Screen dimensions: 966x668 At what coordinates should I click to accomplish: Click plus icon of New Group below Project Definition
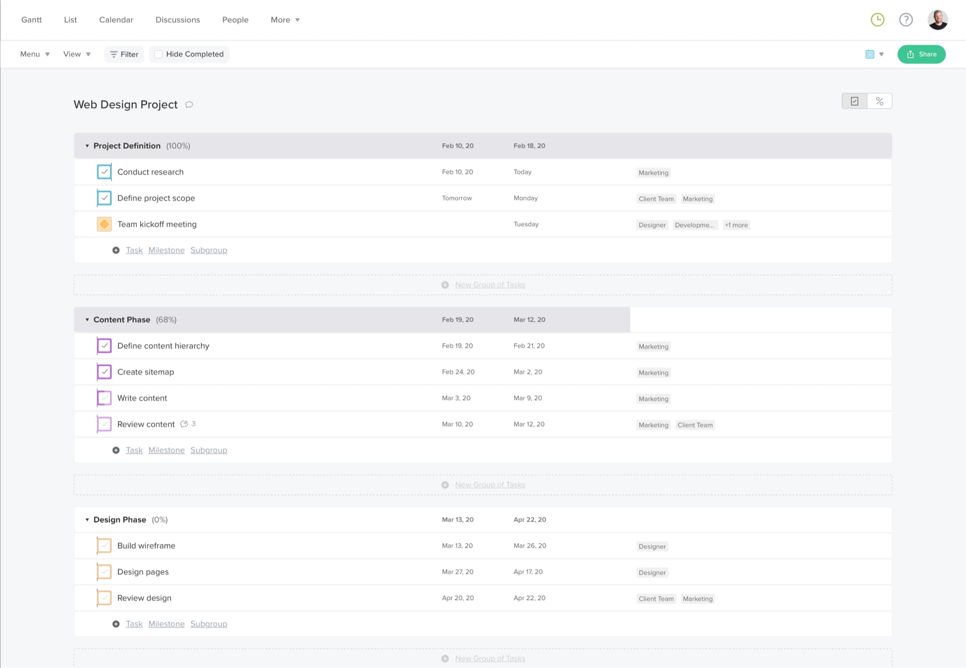pos(445,285)
